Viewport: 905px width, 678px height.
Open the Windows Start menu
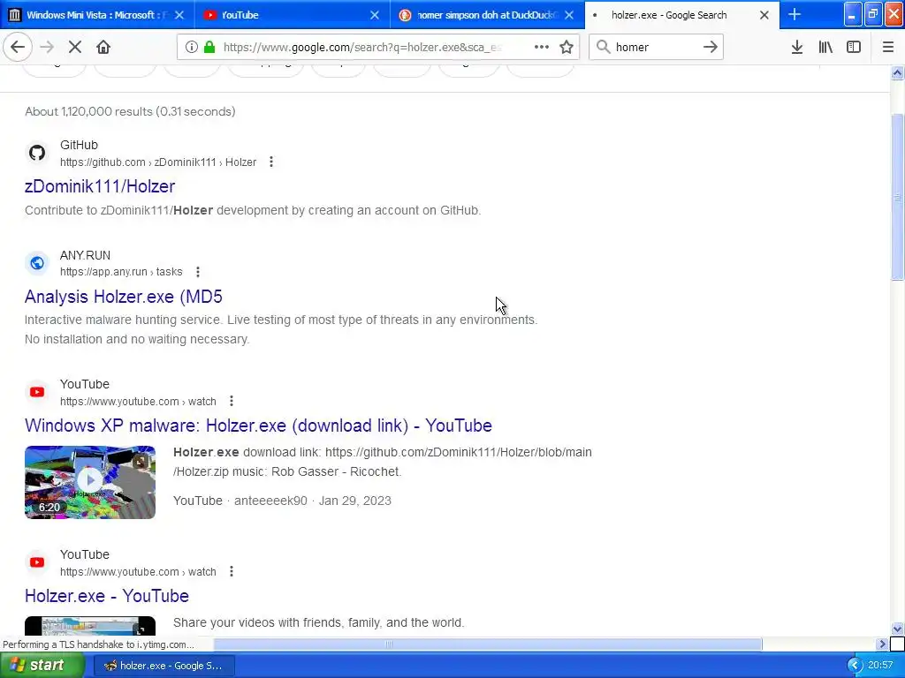click(x=42, y=665)
